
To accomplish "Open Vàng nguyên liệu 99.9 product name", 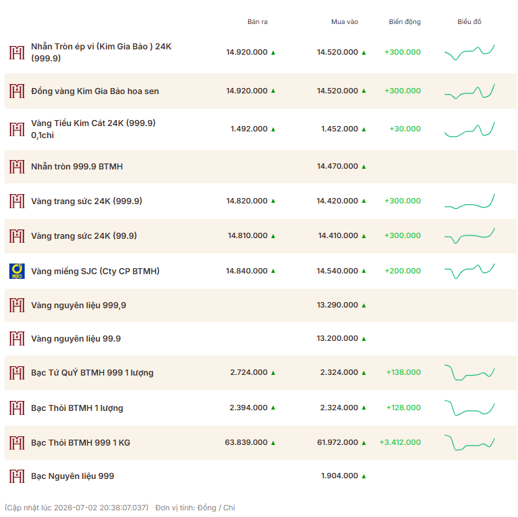I will pyautogui.click(x=76, y=339).
